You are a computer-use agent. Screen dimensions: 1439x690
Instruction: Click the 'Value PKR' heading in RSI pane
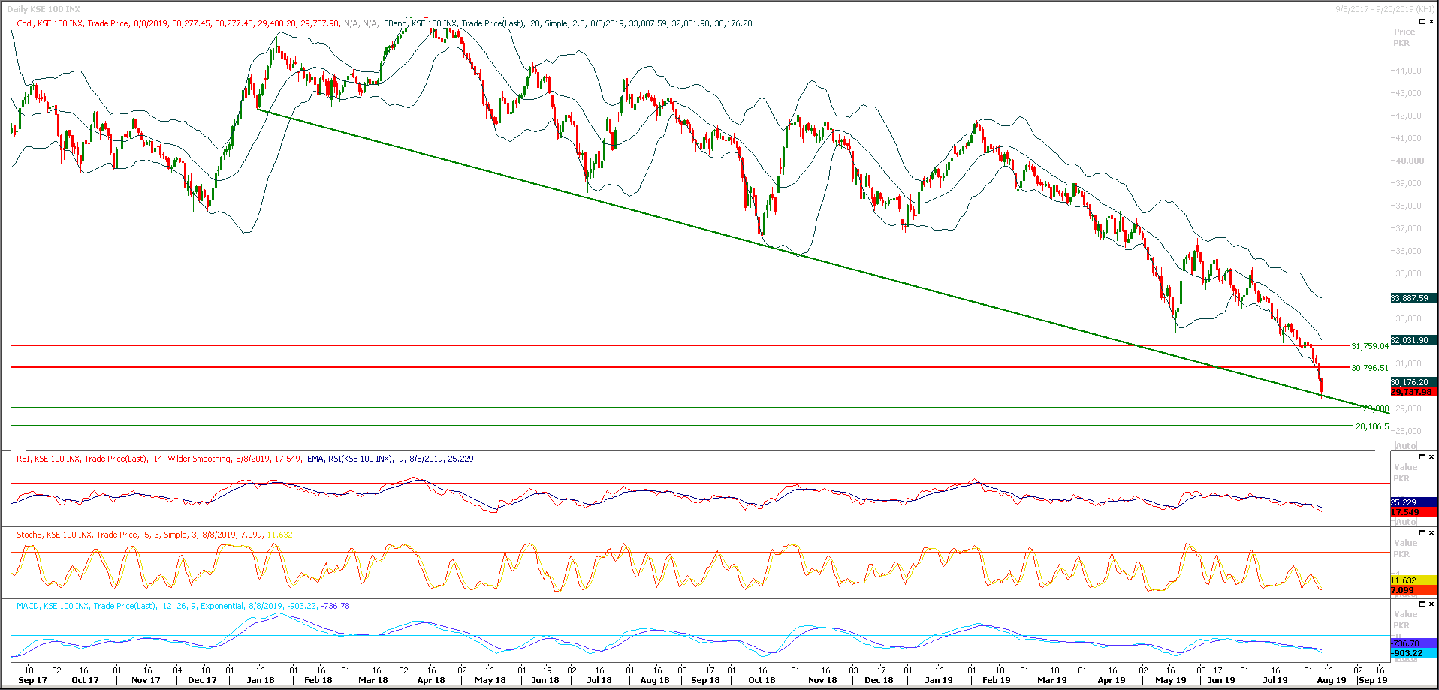coord(1405,472)
